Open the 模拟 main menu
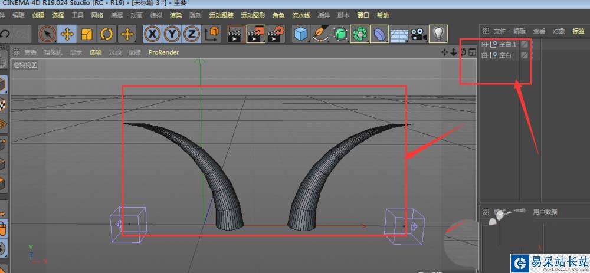Viewport: 590px width, 273px height. click(x=156, y=15)
